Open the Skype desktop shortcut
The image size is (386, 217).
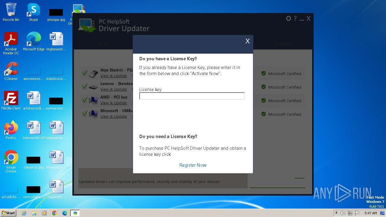click(33, 12)
